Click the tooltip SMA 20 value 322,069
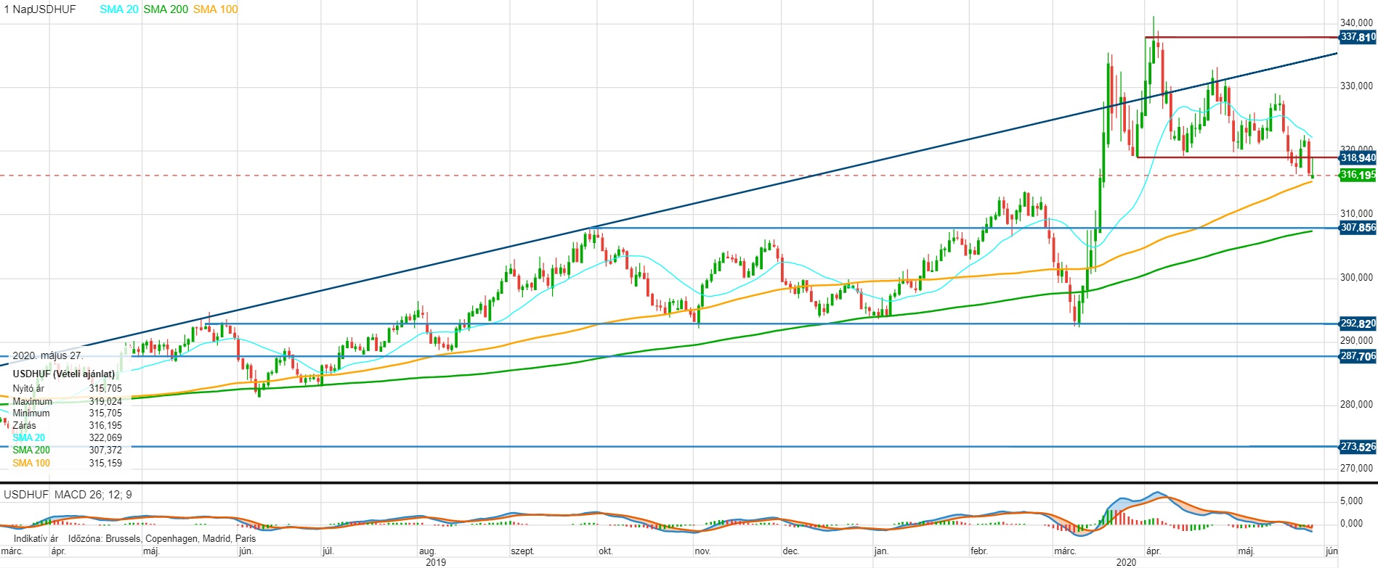1378x568 pixels. 105,438
